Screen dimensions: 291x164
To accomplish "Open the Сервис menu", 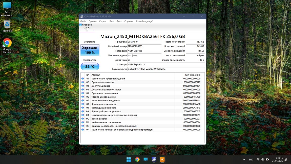I will pos(103,21).
